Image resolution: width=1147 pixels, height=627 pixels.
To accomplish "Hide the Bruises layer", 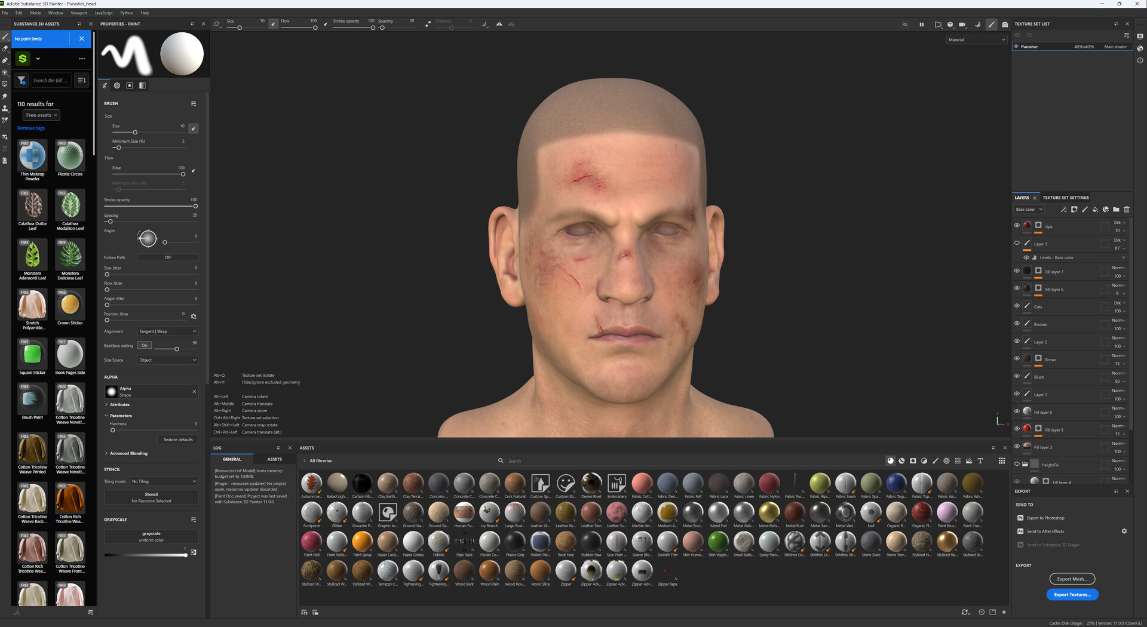I will coord(1017,323).
